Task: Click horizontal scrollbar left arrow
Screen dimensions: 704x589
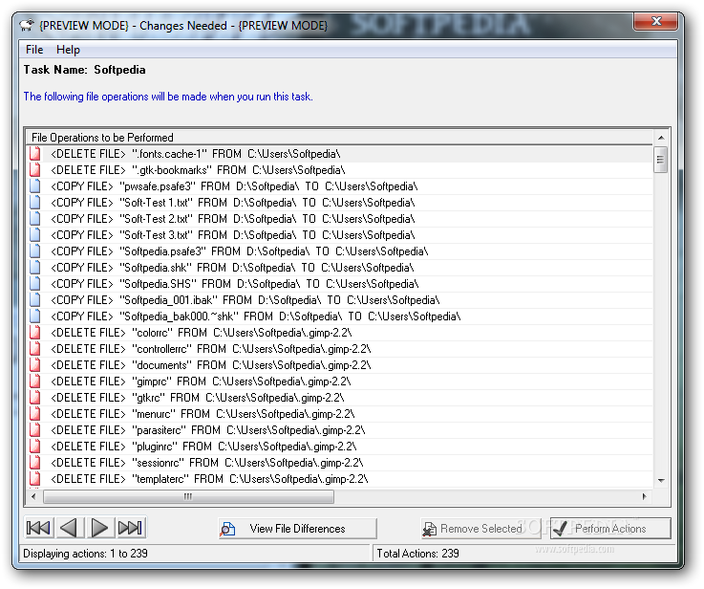Action: tap(33, 496)
